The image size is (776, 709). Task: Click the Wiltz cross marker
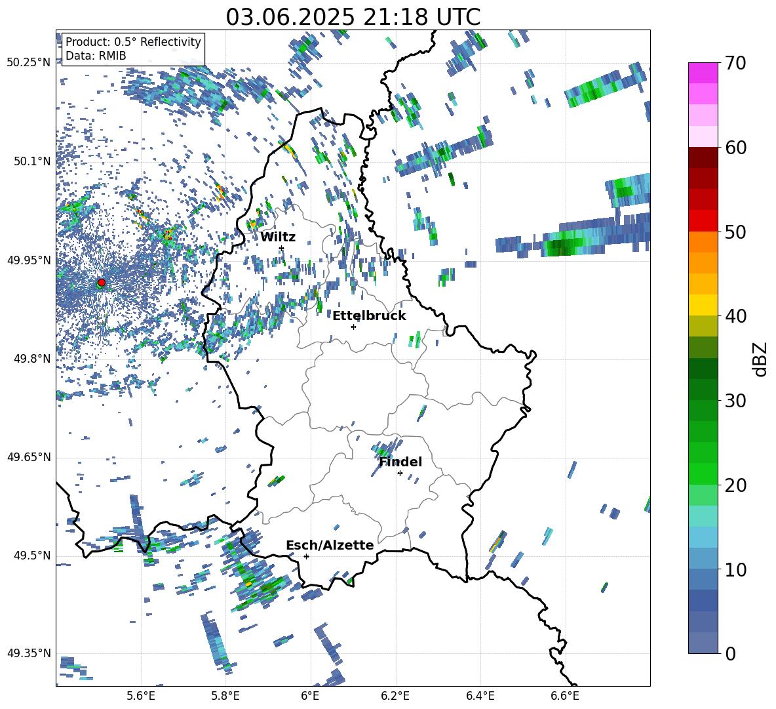coord(282,248)
